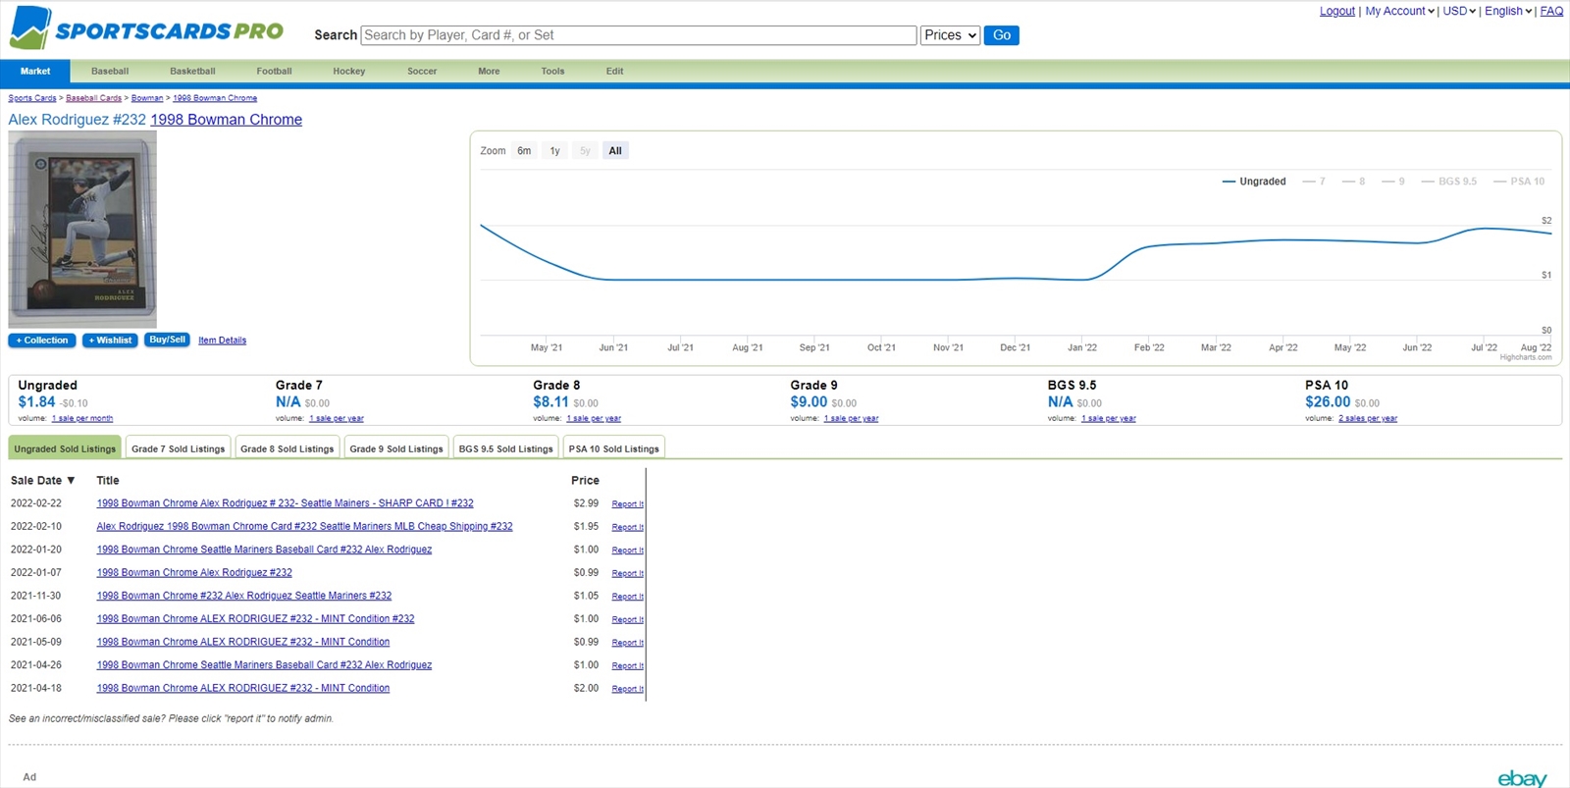Open the 2021-06-06 MINT Condition #232 listing
1570x788 pixels.
255,619
